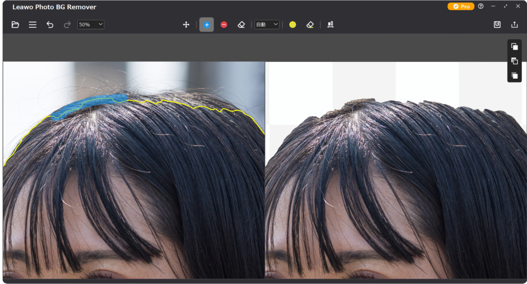
Task: Open an image file with the folder icon
Action: pyautogui.click(x=15, y=25)
